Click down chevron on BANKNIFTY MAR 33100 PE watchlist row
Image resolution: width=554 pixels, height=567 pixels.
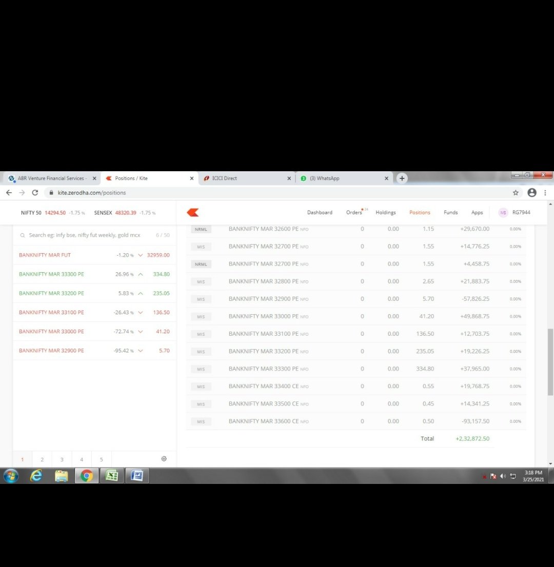coord(141,312)
